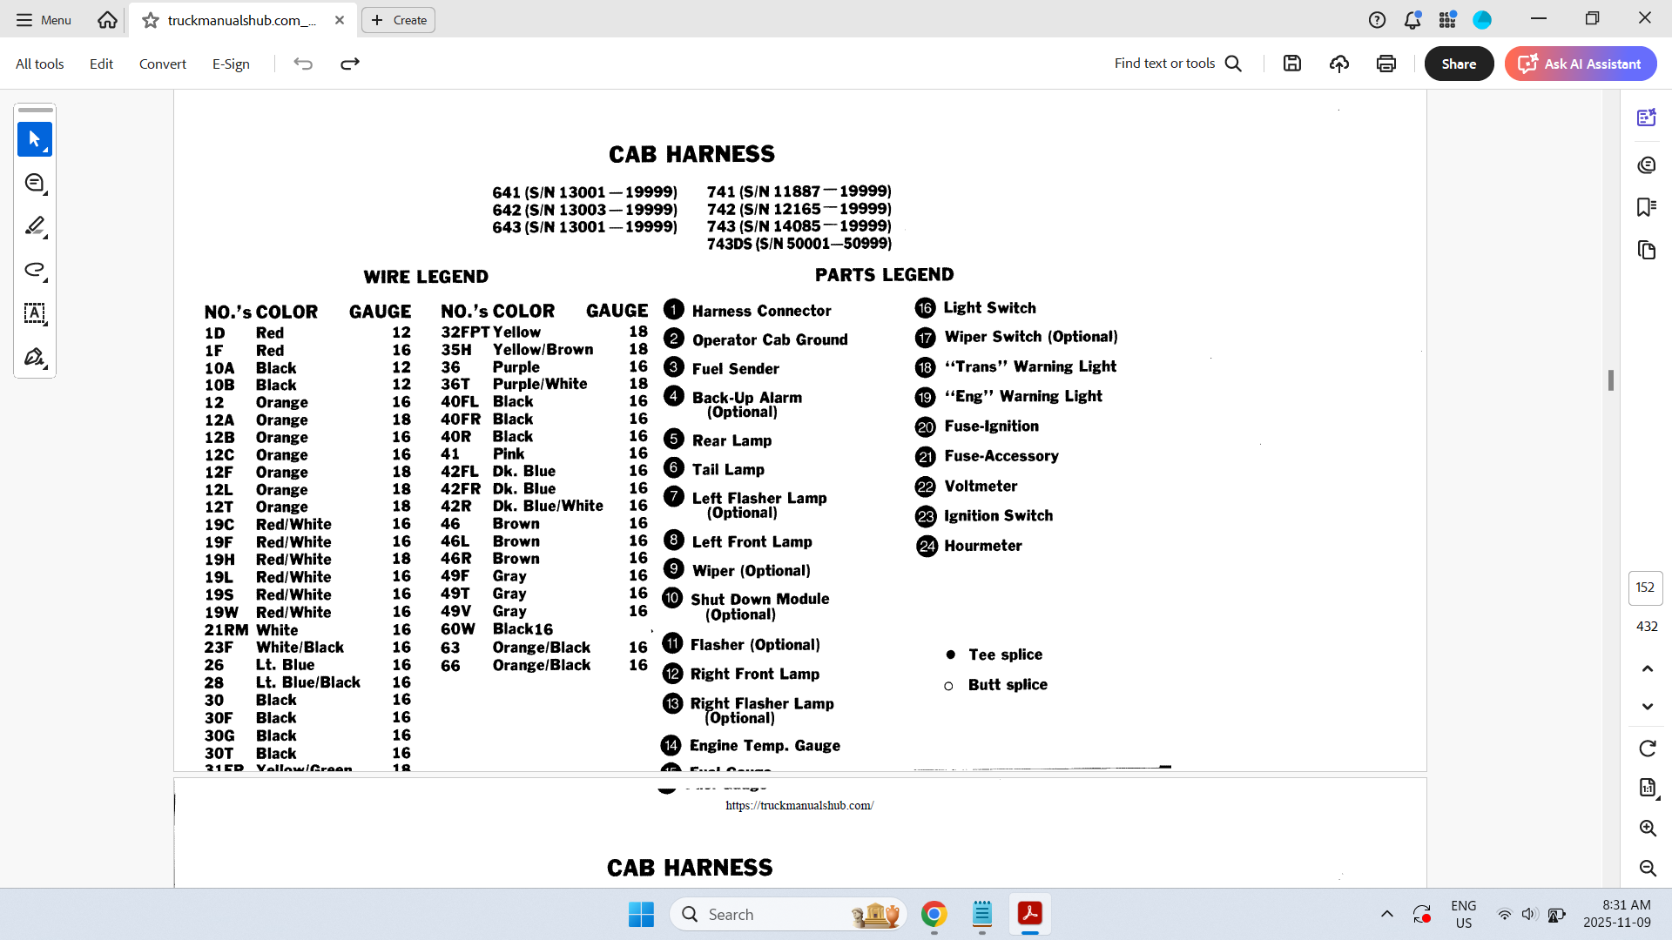
Task: Click the Voltmeter part label
Action: tap(981, 486)
